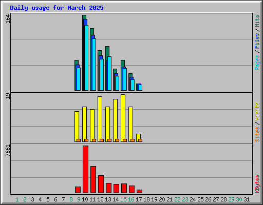Select day 30 on the date axis
263x205 pixels.
pos(239,199)
